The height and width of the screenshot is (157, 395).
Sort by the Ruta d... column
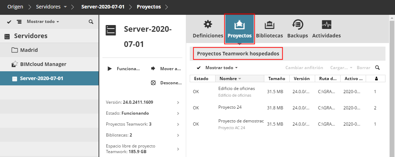(328, 78)
